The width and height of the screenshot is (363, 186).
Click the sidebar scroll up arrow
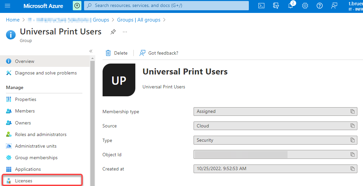(x=92, y=58)
